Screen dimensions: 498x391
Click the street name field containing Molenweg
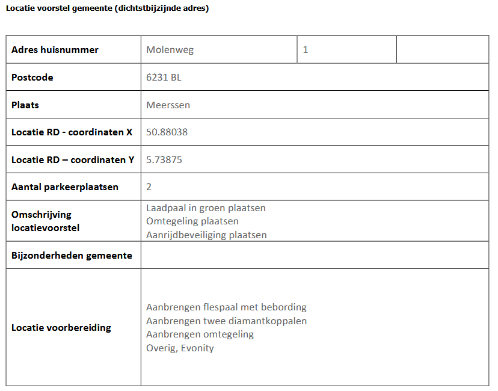pyautogui.click(x=170, y=50)
